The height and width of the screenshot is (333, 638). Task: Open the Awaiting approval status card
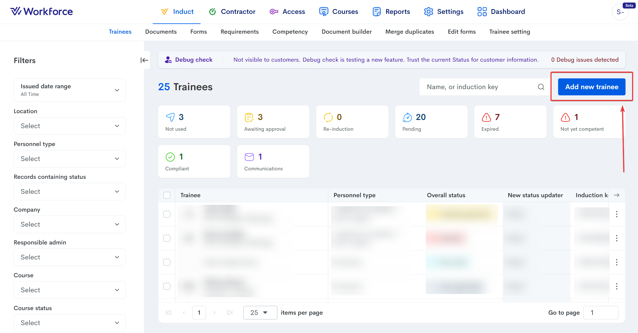[273, 122]
